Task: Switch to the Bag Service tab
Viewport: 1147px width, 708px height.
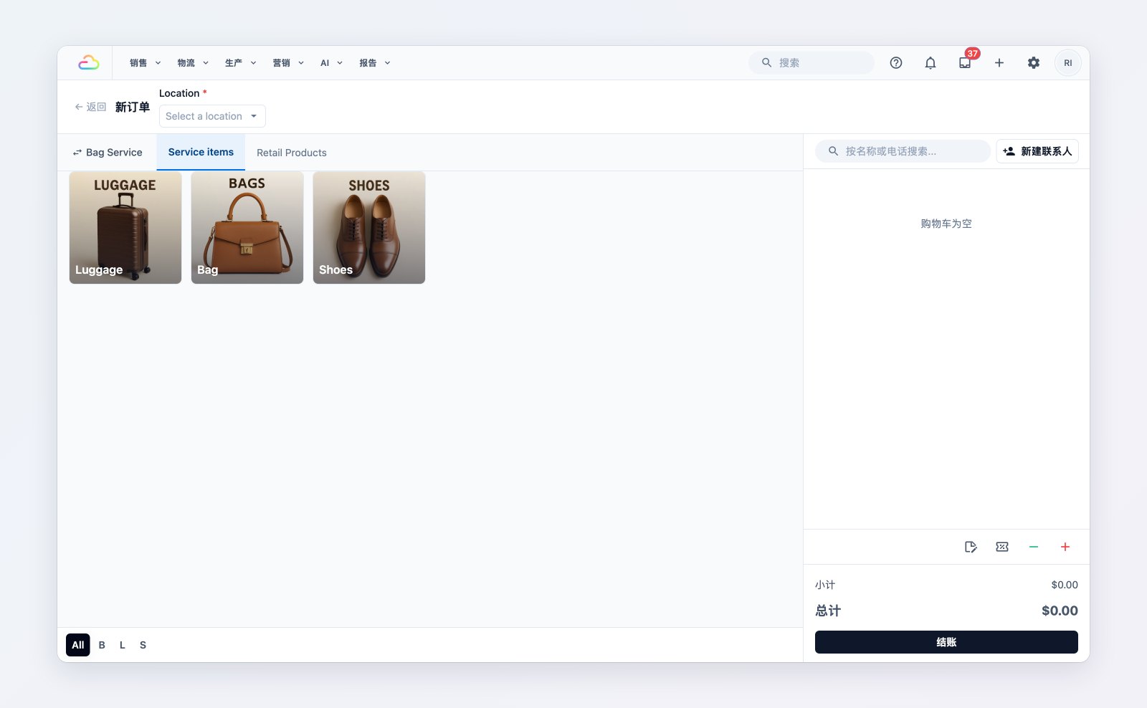Action: [x=108, y=153]
